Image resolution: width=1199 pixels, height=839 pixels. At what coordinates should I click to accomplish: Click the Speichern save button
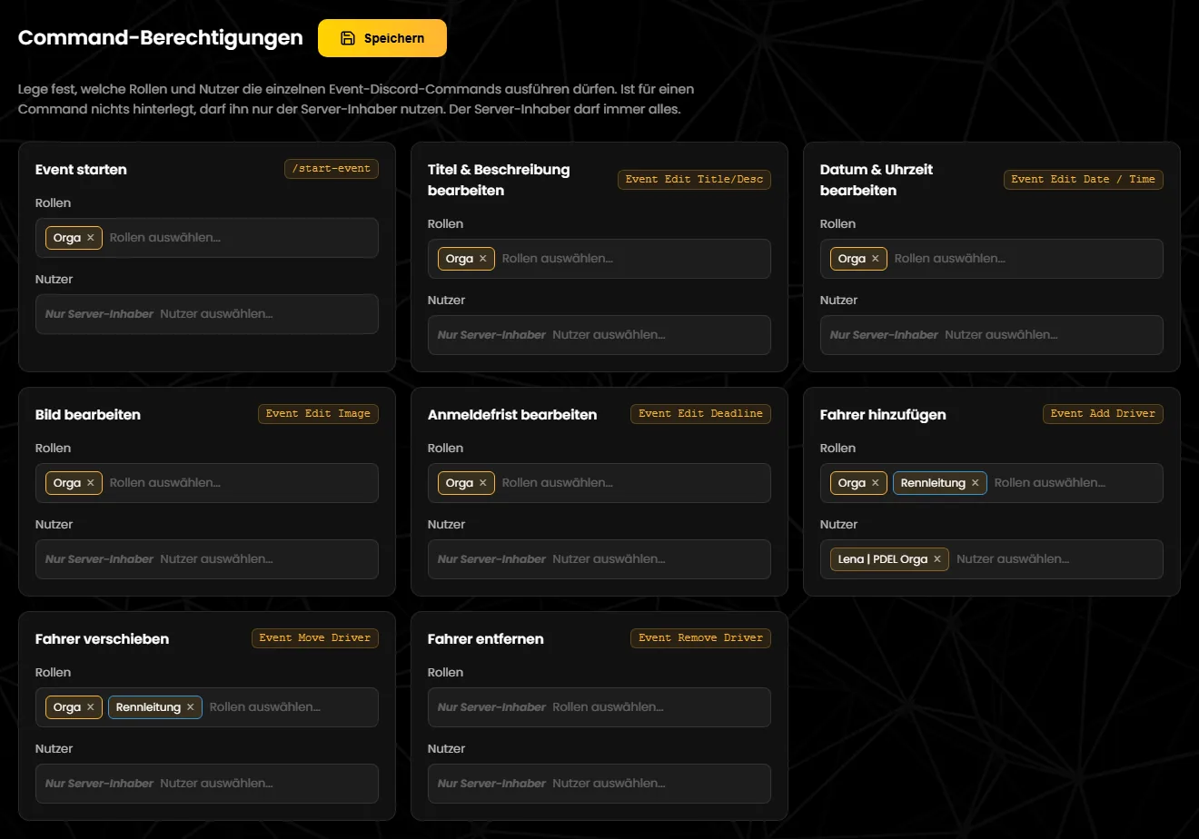tap(382, 38)
